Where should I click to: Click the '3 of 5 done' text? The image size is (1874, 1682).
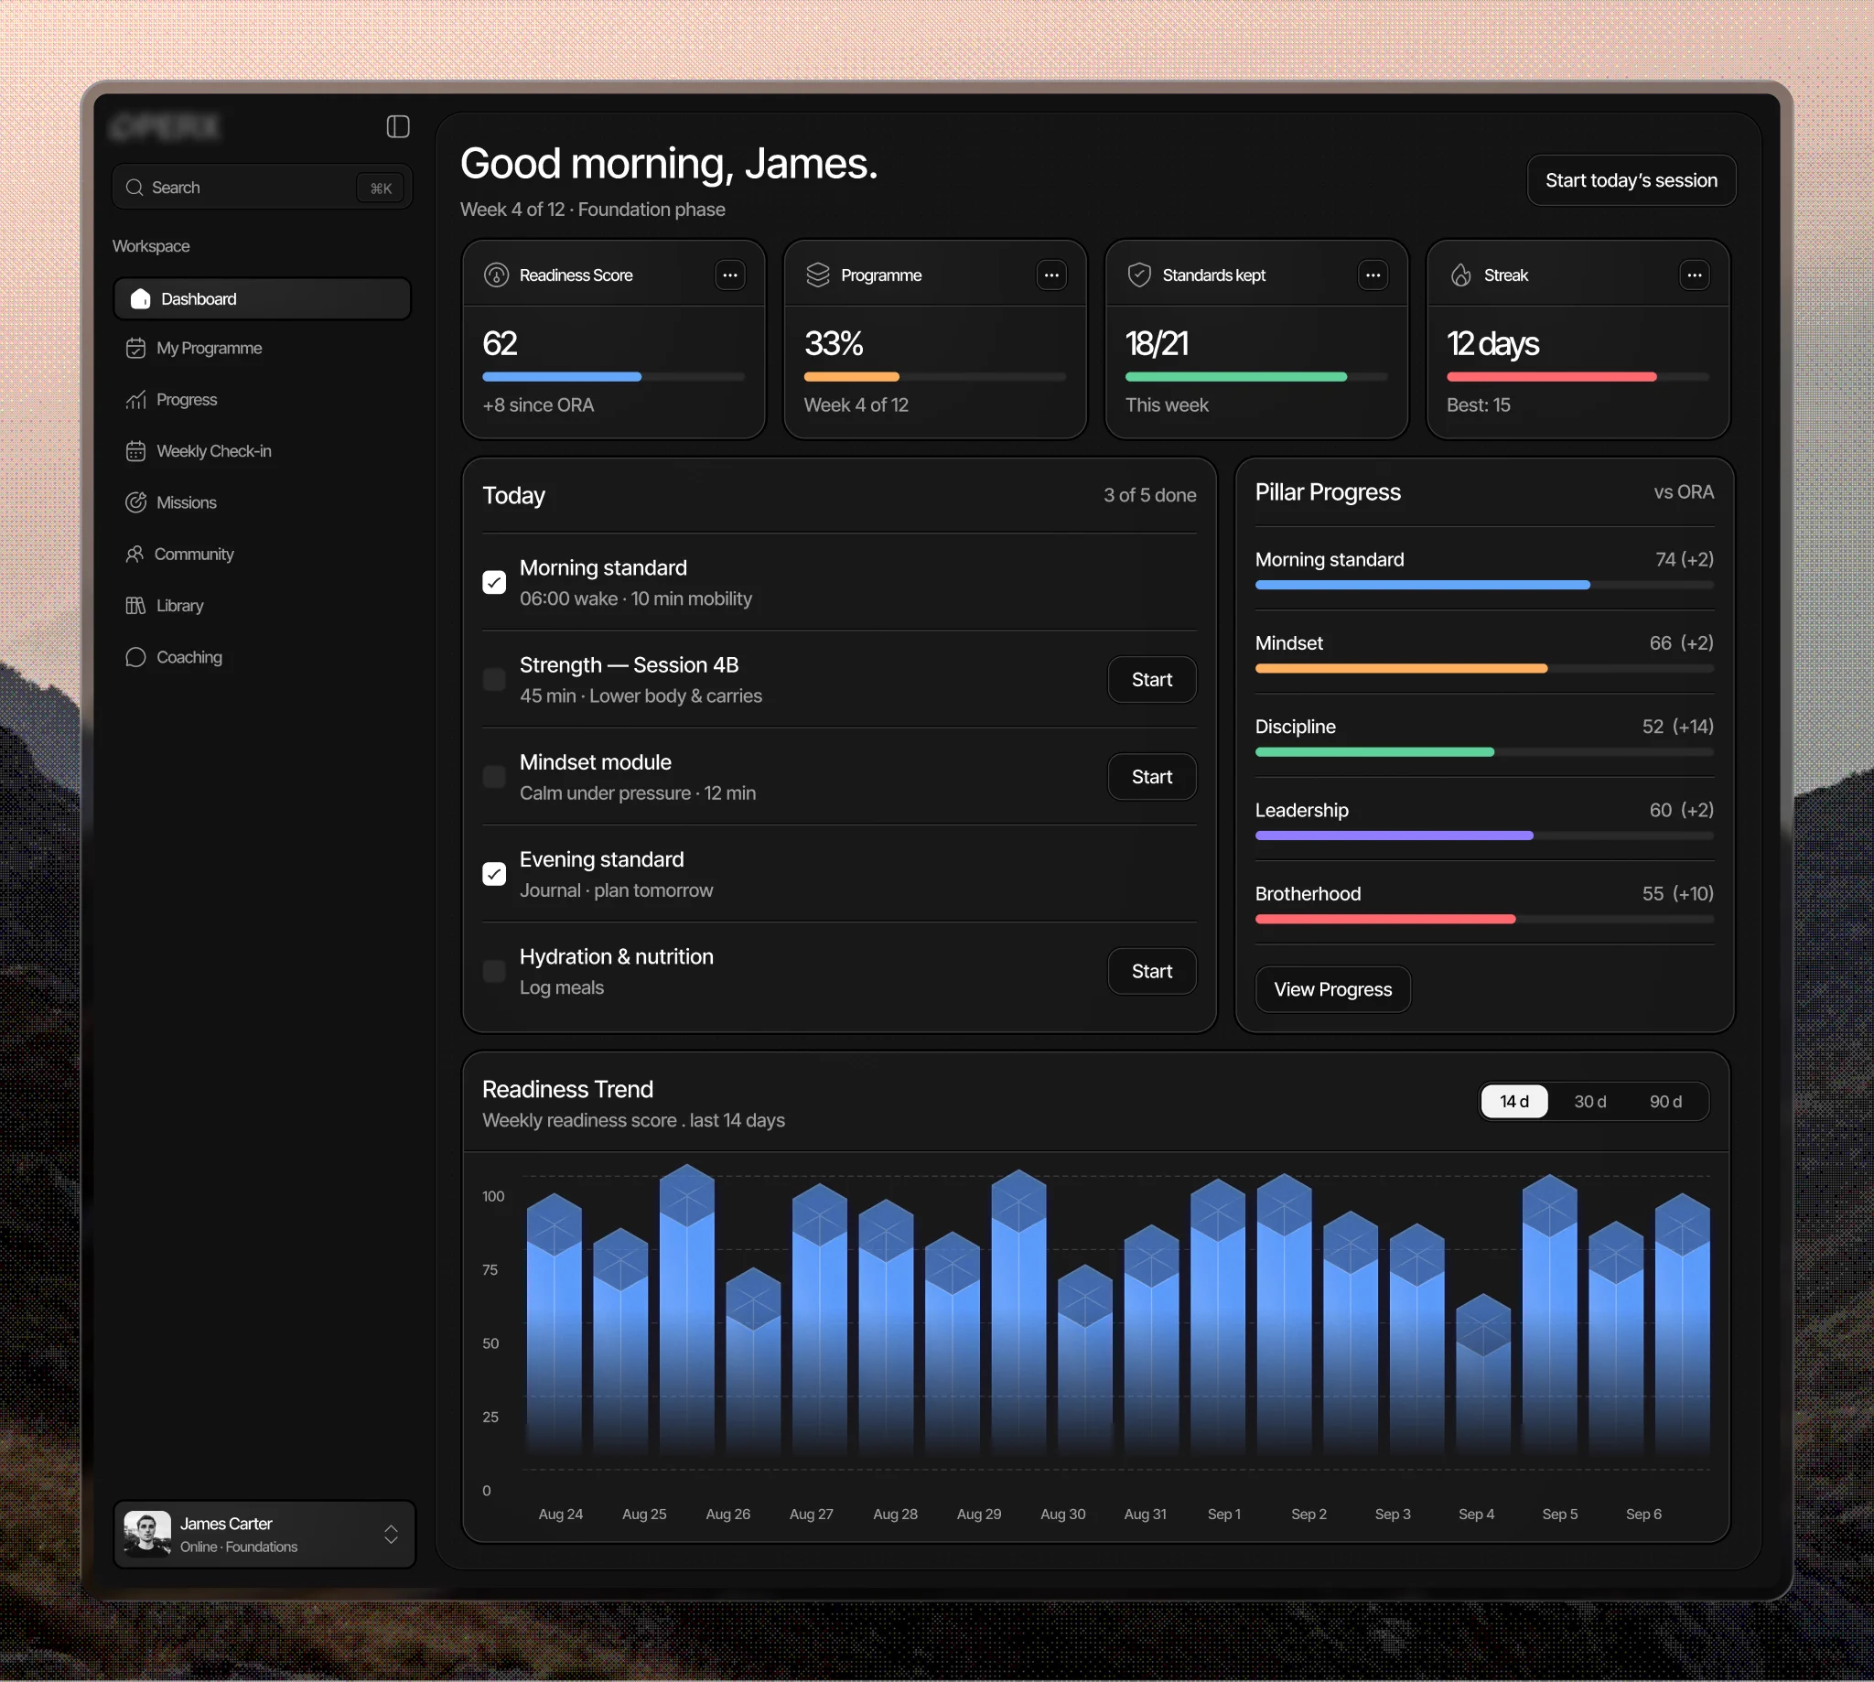click(1150, 495)
